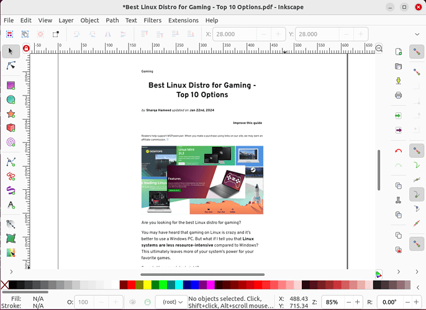The width and height of the screenshot is (426, 310).
Task: Click the purple Export icon
Action: pyautogui.click(x=398, y=130)
